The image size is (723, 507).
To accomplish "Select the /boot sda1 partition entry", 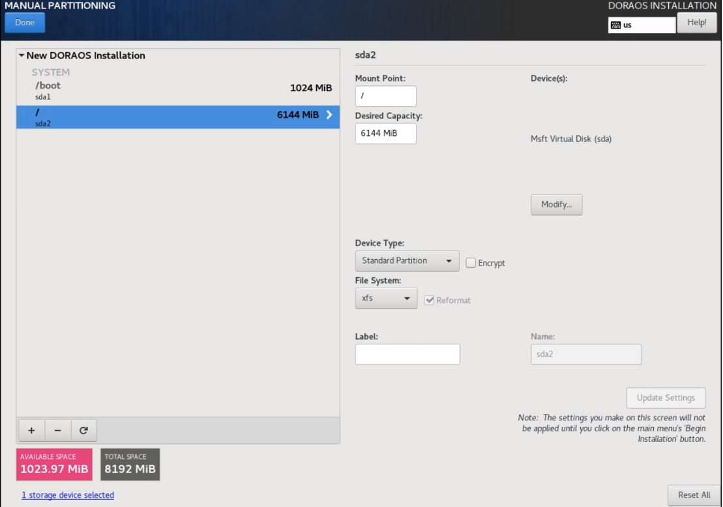I will (177, 90).
